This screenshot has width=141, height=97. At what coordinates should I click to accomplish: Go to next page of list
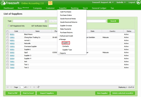click(x=31, y=87)
